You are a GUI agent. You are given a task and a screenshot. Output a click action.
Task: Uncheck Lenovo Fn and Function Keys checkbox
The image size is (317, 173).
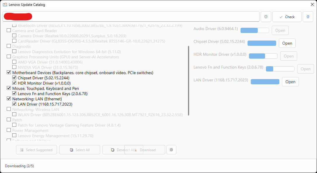pos(14,93)
